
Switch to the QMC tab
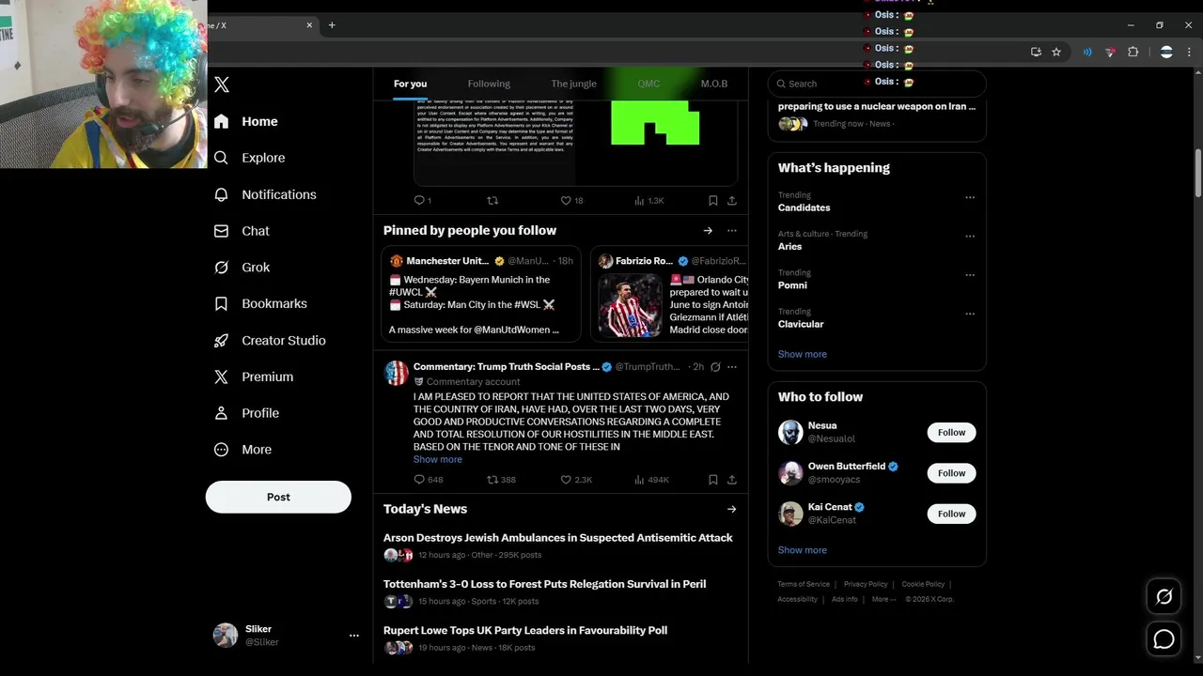(x=648, y=84)
